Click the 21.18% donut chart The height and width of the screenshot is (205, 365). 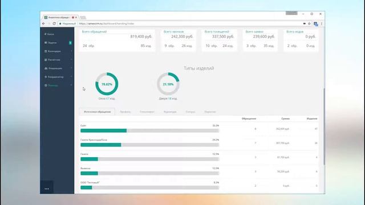168,84
